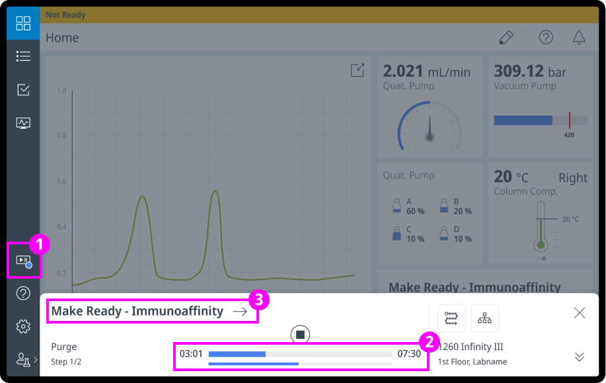
Task: Open the list view in sidebar
Action: click(23, 57)
